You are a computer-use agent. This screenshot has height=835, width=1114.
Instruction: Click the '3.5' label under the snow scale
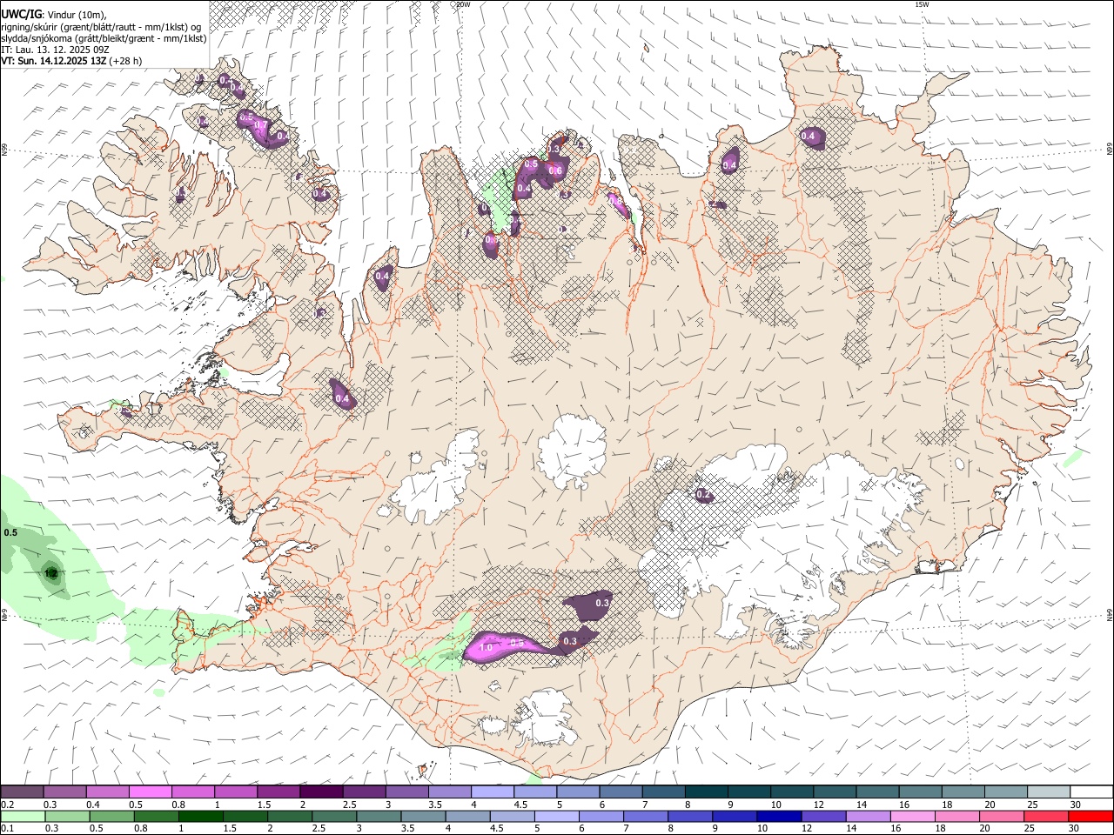434,805
